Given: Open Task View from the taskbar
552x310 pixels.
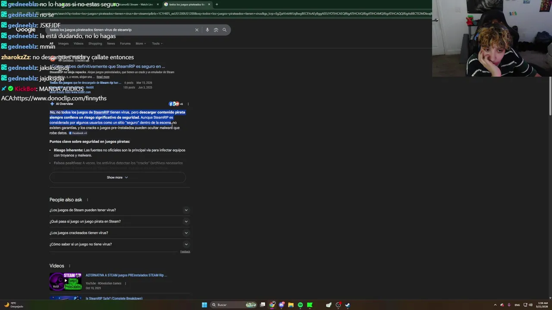Looking at the screenshot, I should [x=262, y=305].
